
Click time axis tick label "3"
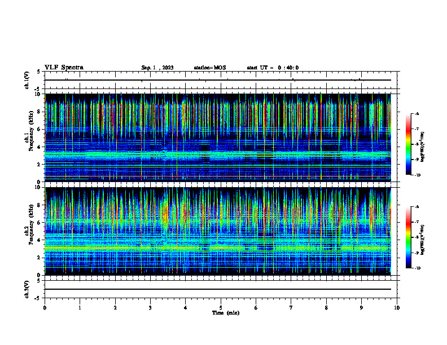click(150, 308)
